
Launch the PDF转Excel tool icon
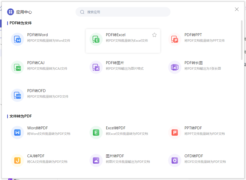(96, 39)
